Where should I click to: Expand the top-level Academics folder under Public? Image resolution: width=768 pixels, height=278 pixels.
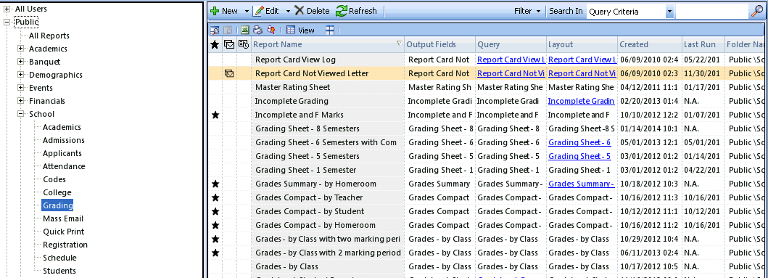pyautogui.click(x=20, y=49)
